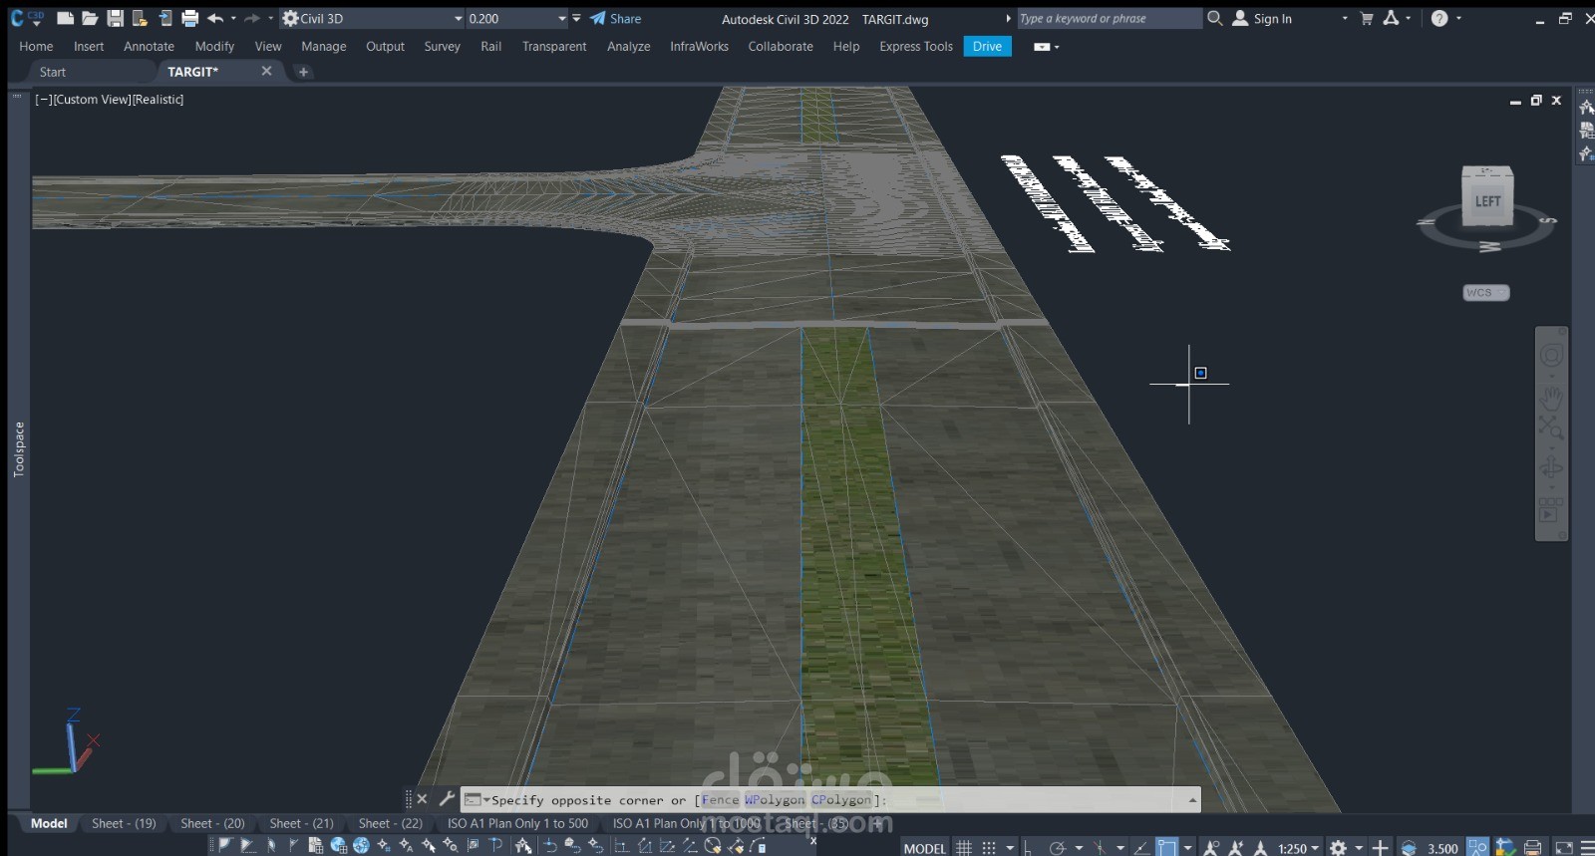Click the 3.500 elevation value

(x=1442, y=848)
